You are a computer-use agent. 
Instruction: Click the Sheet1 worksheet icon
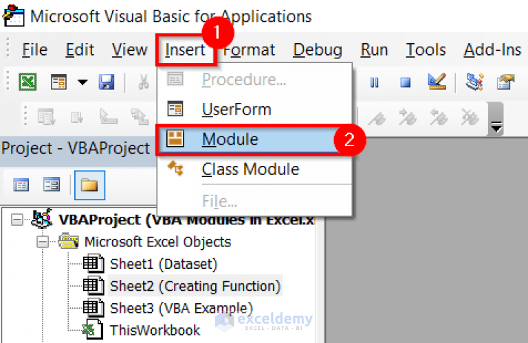point(93,263)
